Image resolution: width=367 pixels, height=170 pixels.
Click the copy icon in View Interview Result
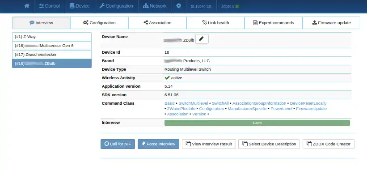(x=188, y=144)
